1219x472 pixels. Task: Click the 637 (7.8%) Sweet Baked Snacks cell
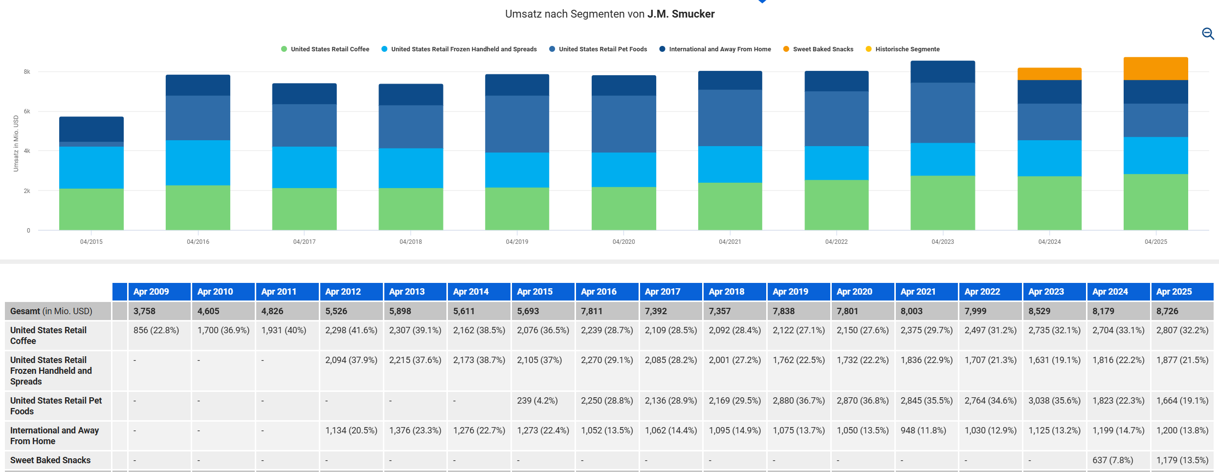pyautogui.click(x=1112, y=460)
